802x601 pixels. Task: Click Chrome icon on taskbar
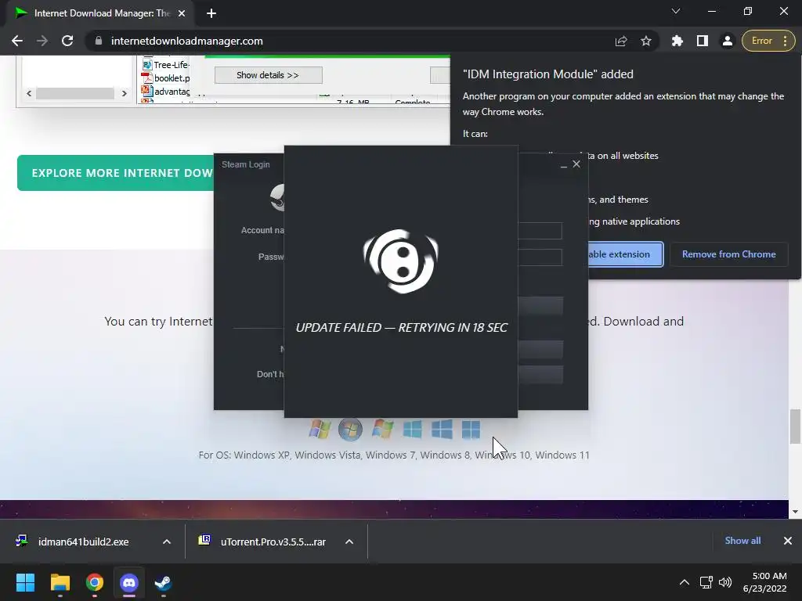[95, 582]
